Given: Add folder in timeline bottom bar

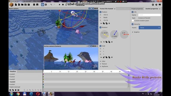Looking at the screenshot, I should click(10, 90).
